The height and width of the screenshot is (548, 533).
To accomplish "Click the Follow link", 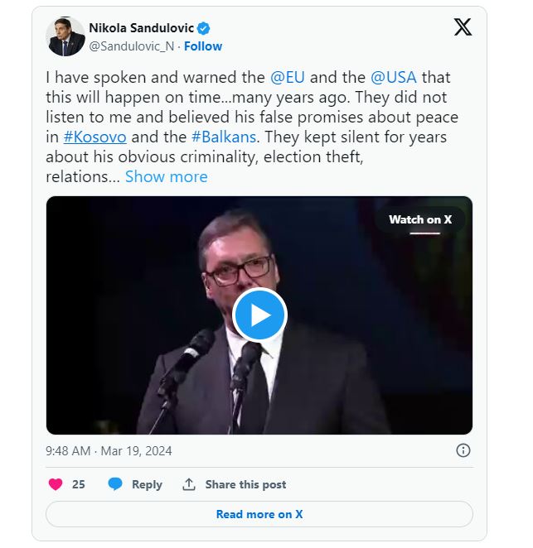I will click(x=203, y=46).
